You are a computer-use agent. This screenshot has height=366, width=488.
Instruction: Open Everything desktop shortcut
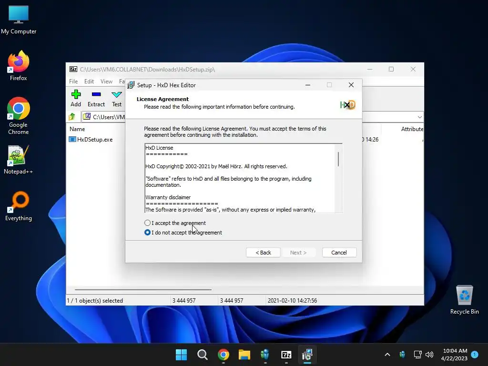pyautogui.click(x=19, y=206)
